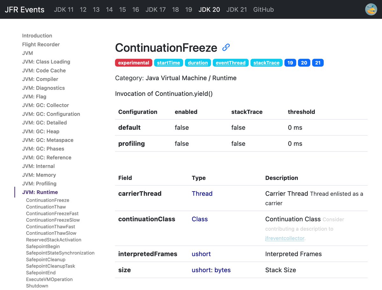Click the anchor link icon beside ContinuationFreeze
The height and width of the screenshot is (290, 382).
(x=226, y=48)
